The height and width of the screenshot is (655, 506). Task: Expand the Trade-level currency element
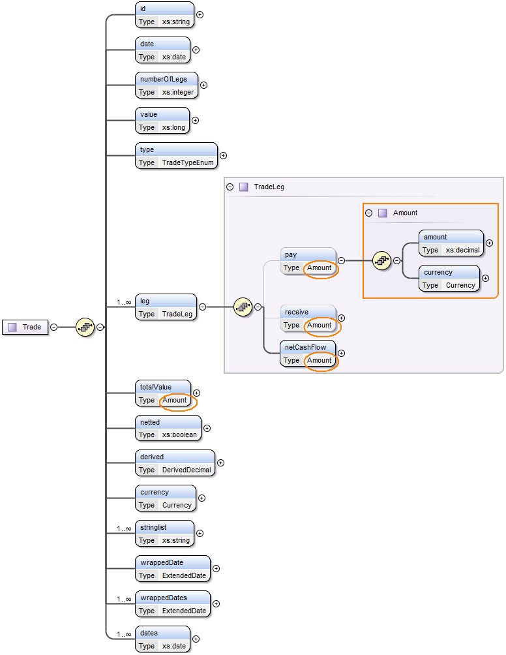point(201,498)
